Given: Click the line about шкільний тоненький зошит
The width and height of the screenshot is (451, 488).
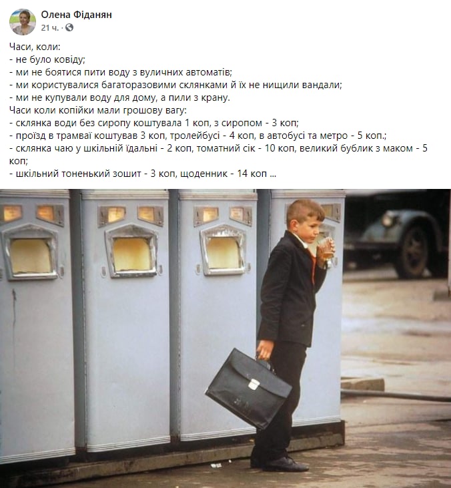Looking at the screenshot, I should (143, 174).
